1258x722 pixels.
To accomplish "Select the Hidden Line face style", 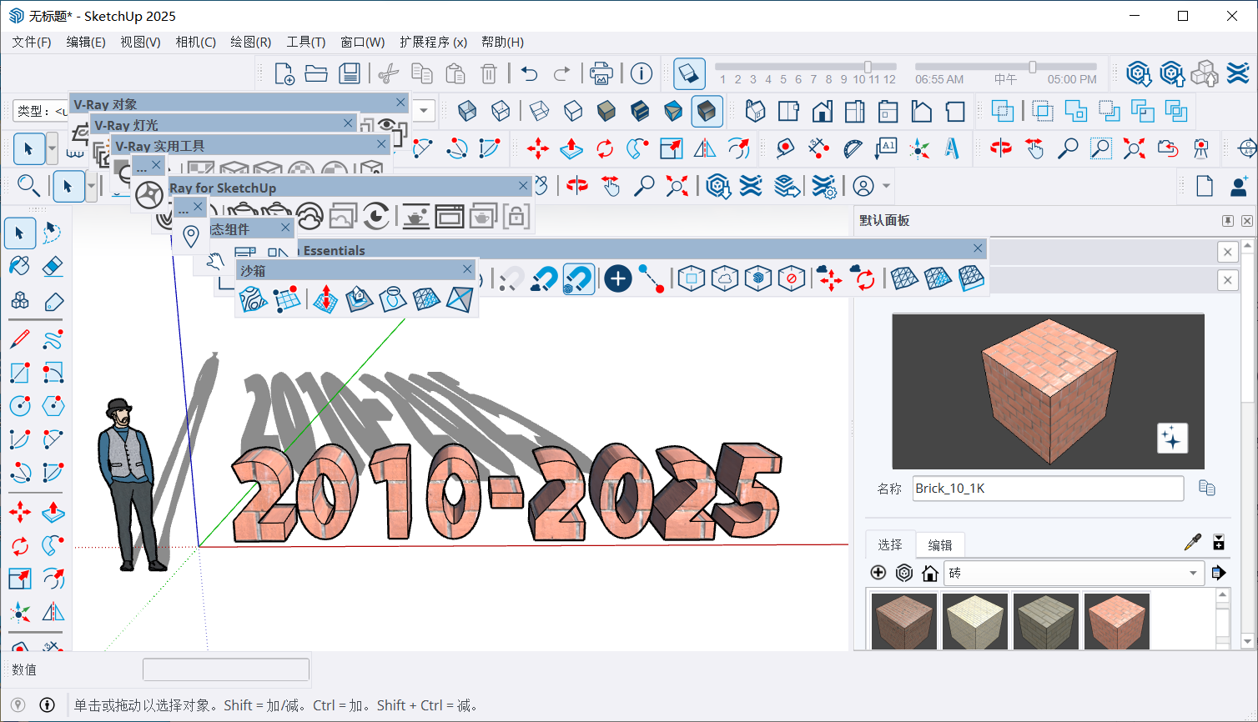I will 573,110.
